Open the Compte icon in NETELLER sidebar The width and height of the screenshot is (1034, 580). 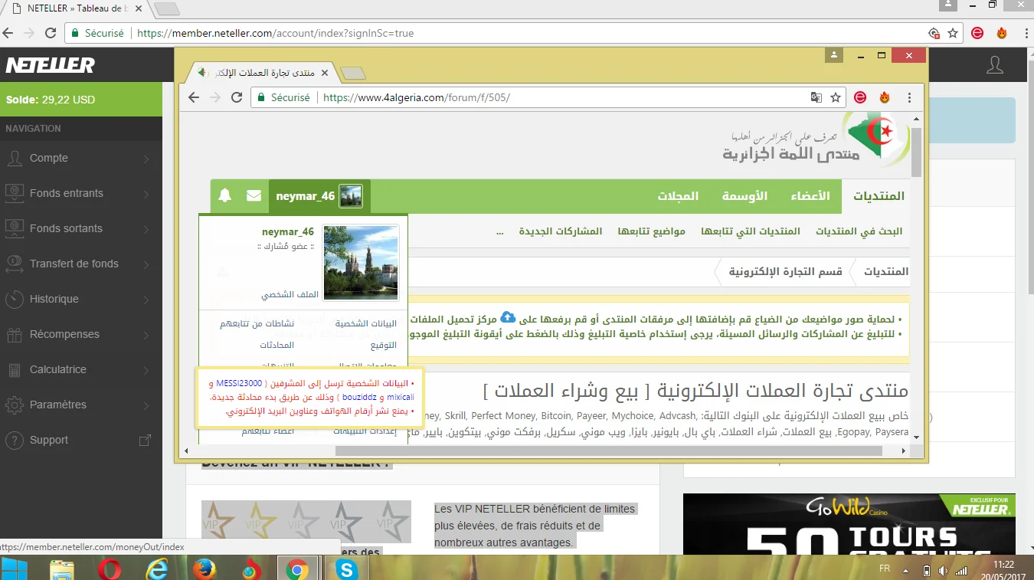point(14,159)
